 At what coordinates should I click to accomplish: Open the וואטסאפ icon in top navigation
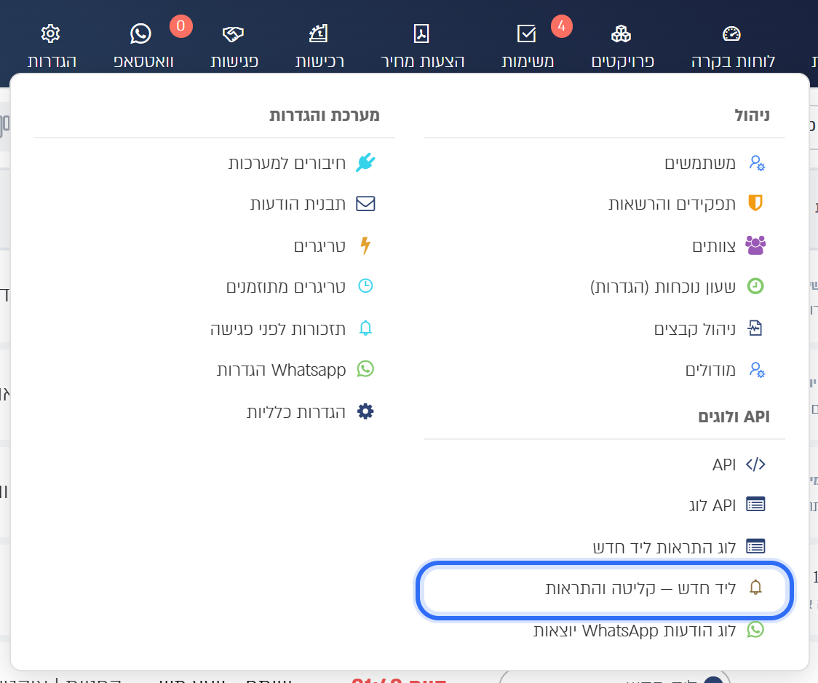[140, 34]
